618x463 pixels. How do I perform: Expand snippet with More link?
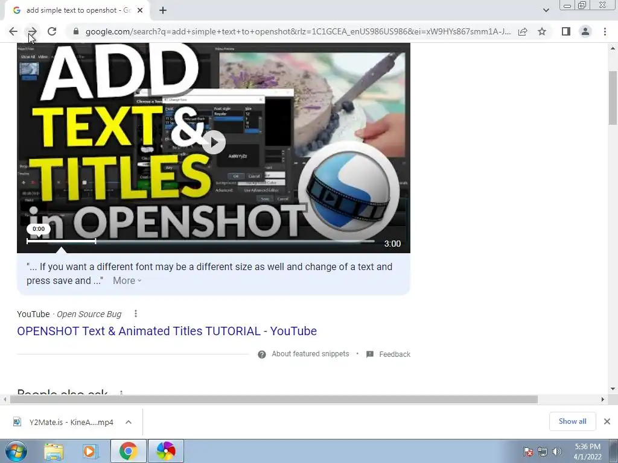point(127,281)
